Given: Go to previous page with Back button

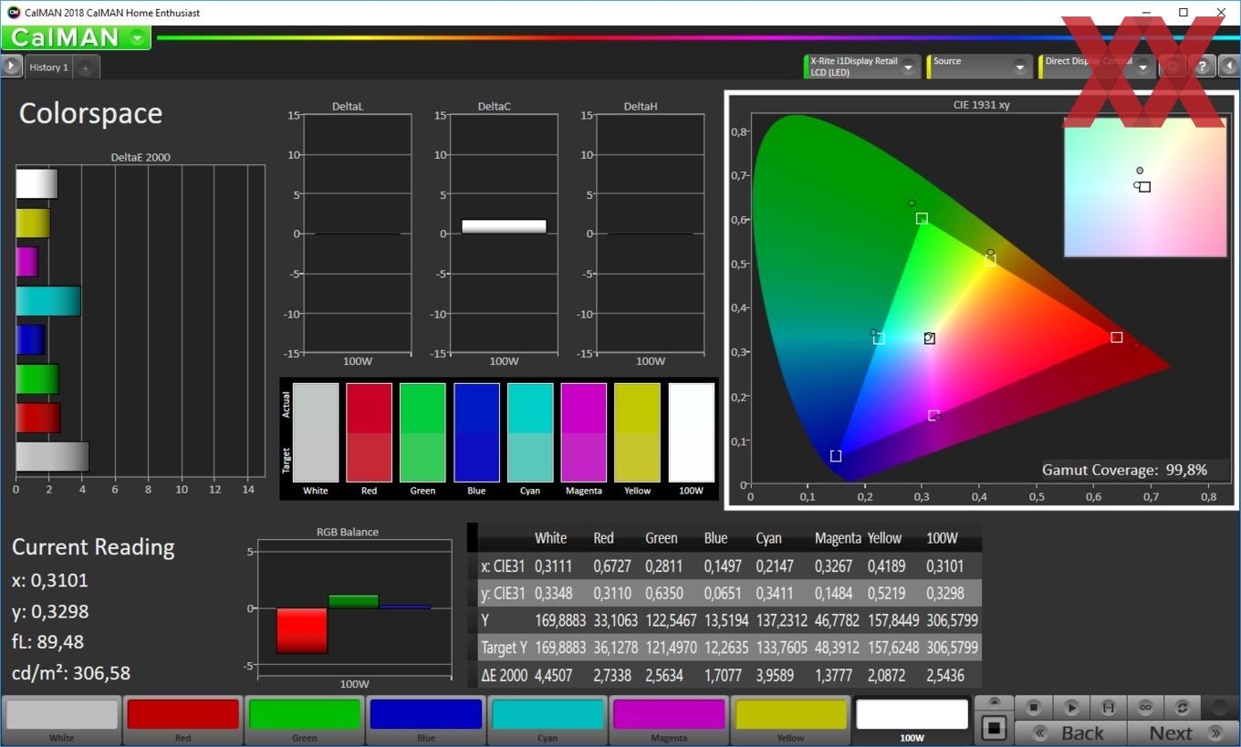Looking at the screenshot, I should [x=1070, y=732].
